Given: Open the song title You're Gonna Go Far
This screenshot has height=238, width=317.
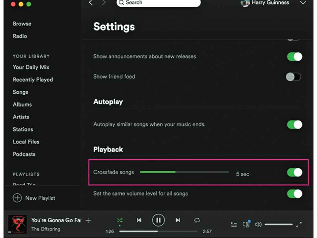Looking at the screenshot, I should pos(56,220).
